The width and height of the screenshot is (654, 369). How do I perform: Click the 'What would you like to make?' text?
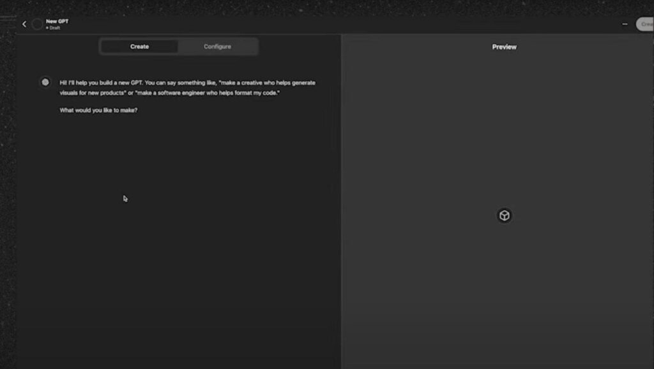point(98,110)
